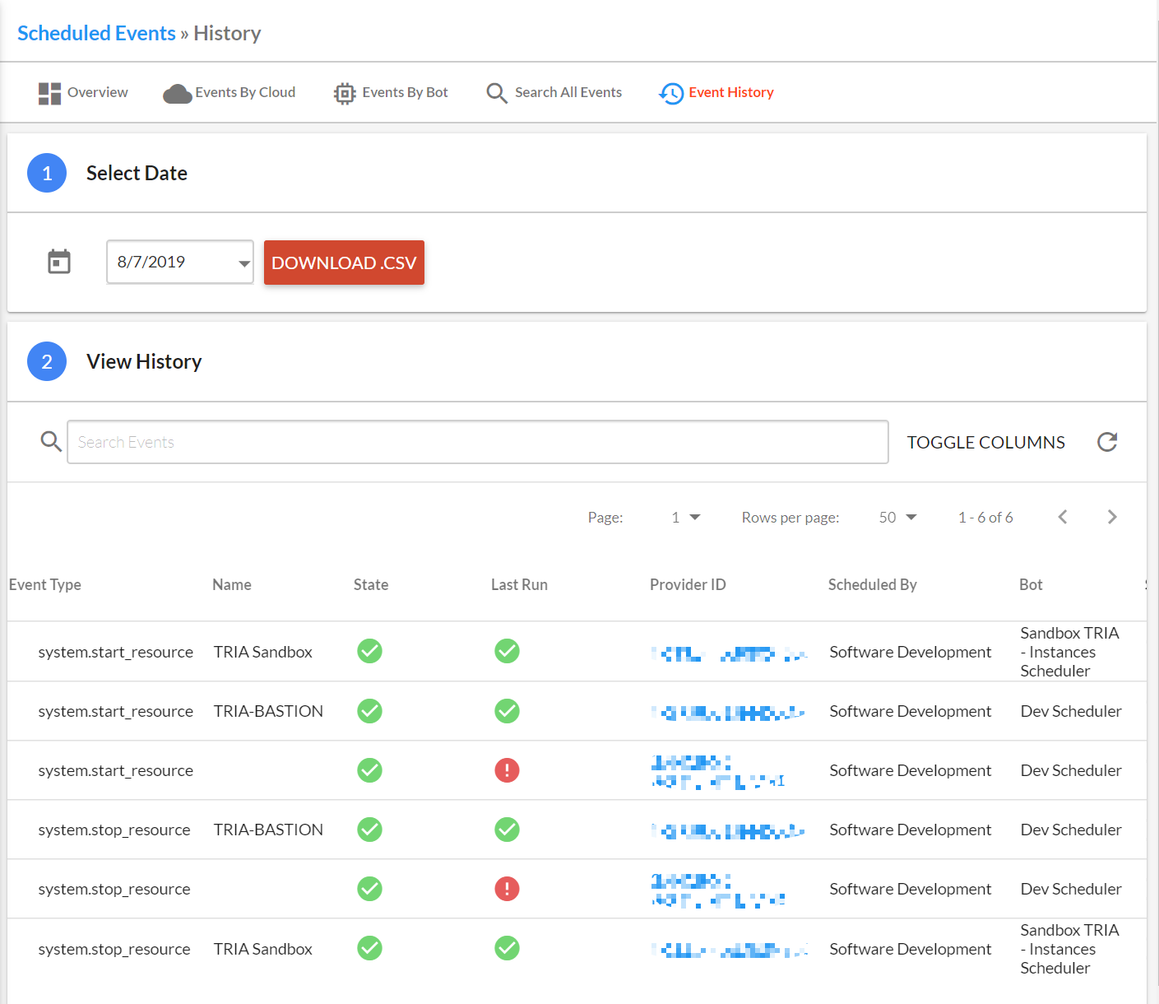Click the magnifier icon beside Search Events
The image size is (1159, 1004).
[x=51, y=441]
